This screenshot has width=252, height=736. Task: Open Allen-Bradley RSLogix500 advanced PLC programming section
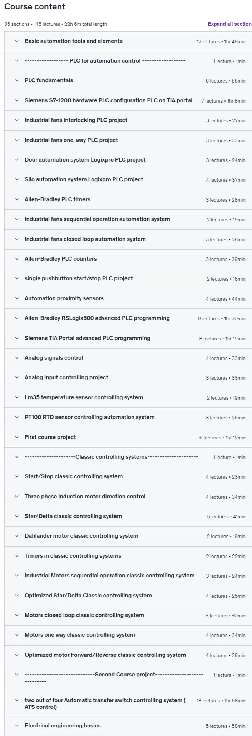[128, 318]
